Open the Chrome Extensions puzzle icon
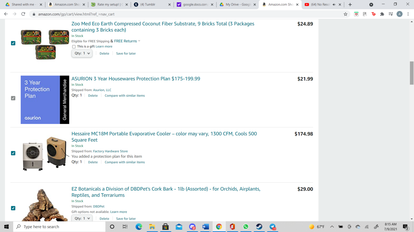This screenshot has width=414, height=232. click(382, 14)
